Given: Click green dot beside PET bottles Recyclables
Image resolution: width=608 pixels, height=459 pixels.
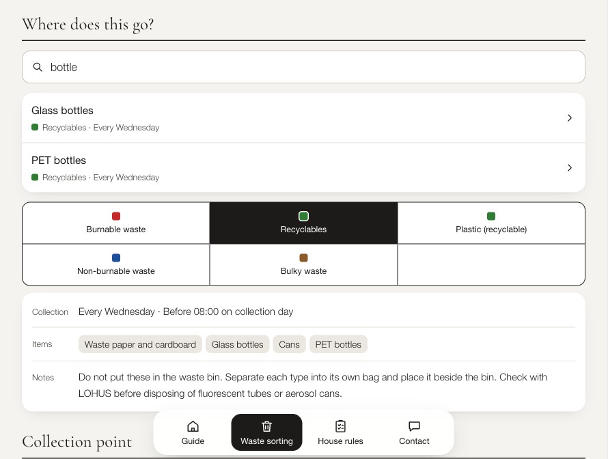Looking at the screenshot, I should click(35, 177).
